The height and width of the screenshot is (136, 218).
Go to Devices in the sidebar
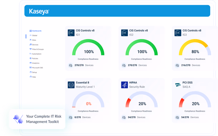(x=34, y=45)
